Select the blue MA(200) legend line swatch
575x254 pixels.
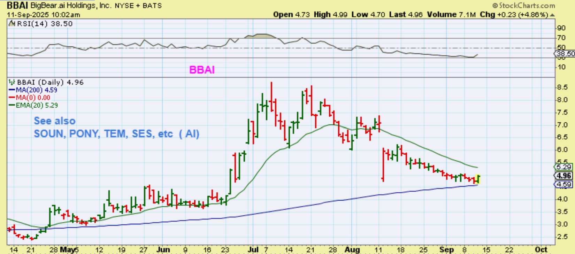tap(12, 90)
